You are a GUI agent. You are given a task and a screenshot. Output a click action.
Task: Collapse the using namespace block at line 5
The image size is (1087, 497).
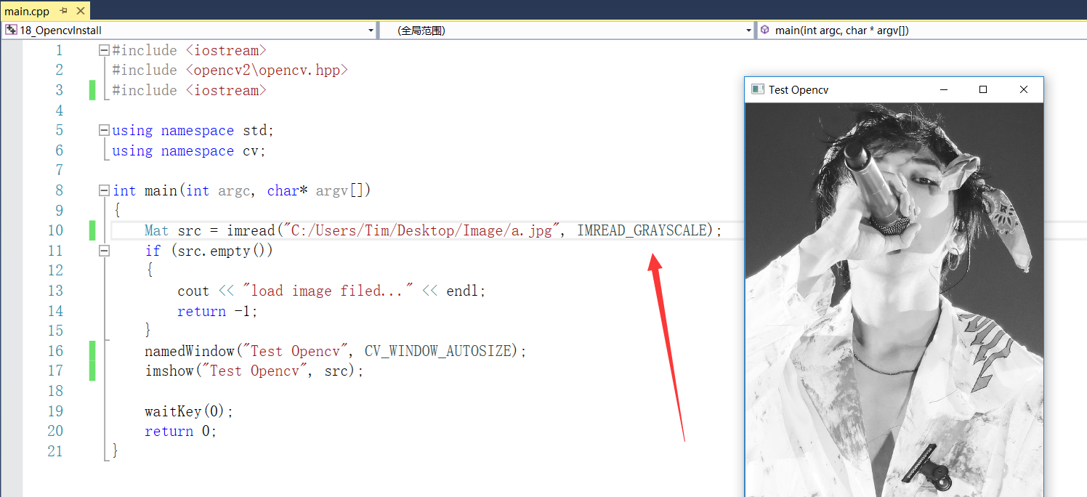coord(104,131)
